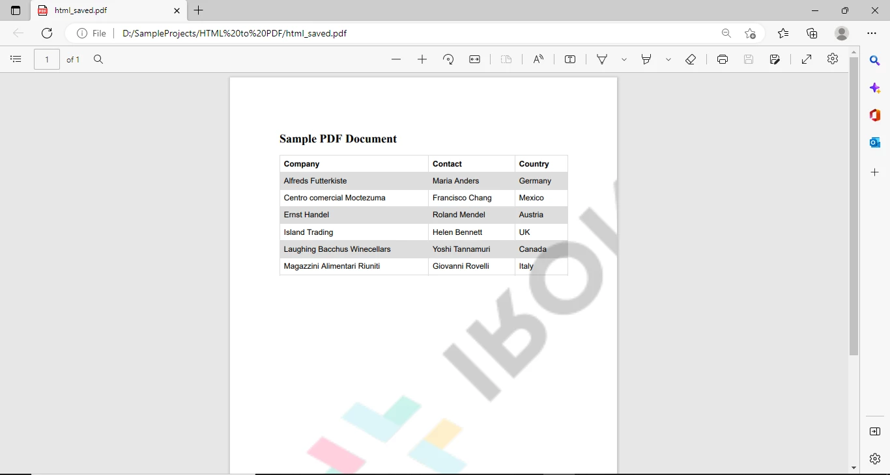Open the find search magnifier in PDF toolbar

coord(98,59)
